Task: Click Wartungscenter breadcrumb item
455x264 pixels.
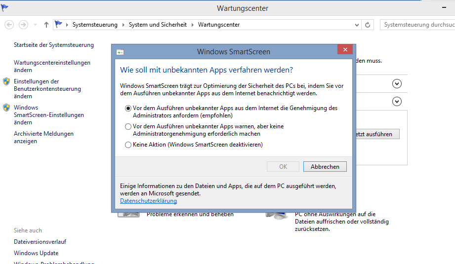Action: tap(219, 25)
